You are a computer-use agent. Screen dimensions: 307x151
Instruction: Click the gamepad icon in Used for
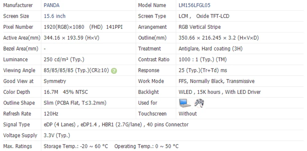click(199, 103)
